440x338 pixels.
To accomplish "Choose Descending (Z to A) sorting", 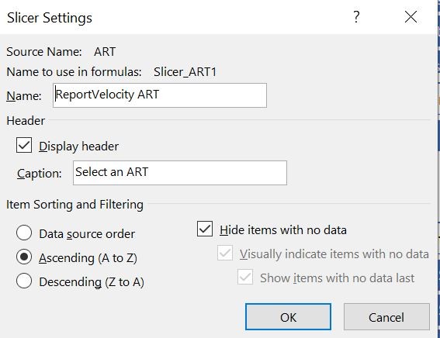I will coord(24,281).
